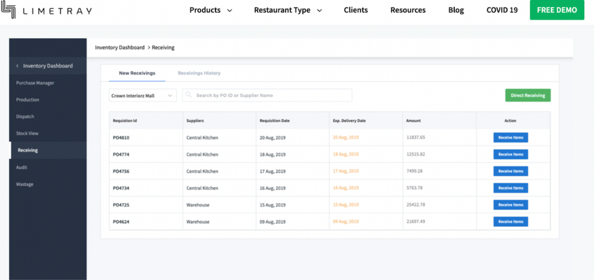Open the Clients nav item
The height and width of the screenshot is (280, 594).
pyautogui.click(x=356, y=10)
